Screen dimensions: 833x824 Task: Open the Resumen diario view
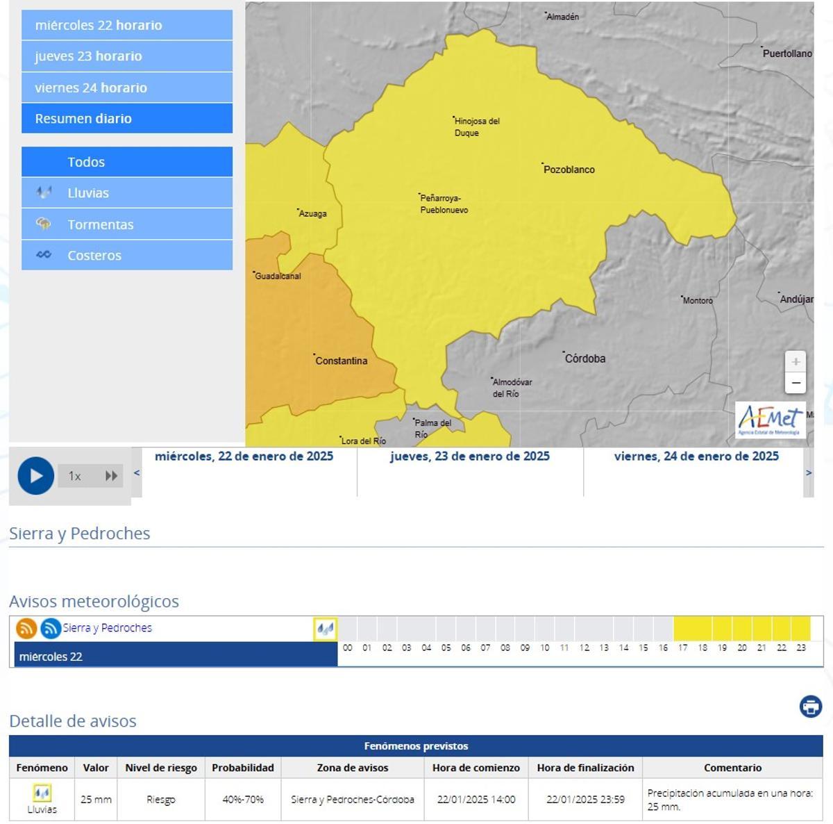pyautogui.click(x=127, y=119)
